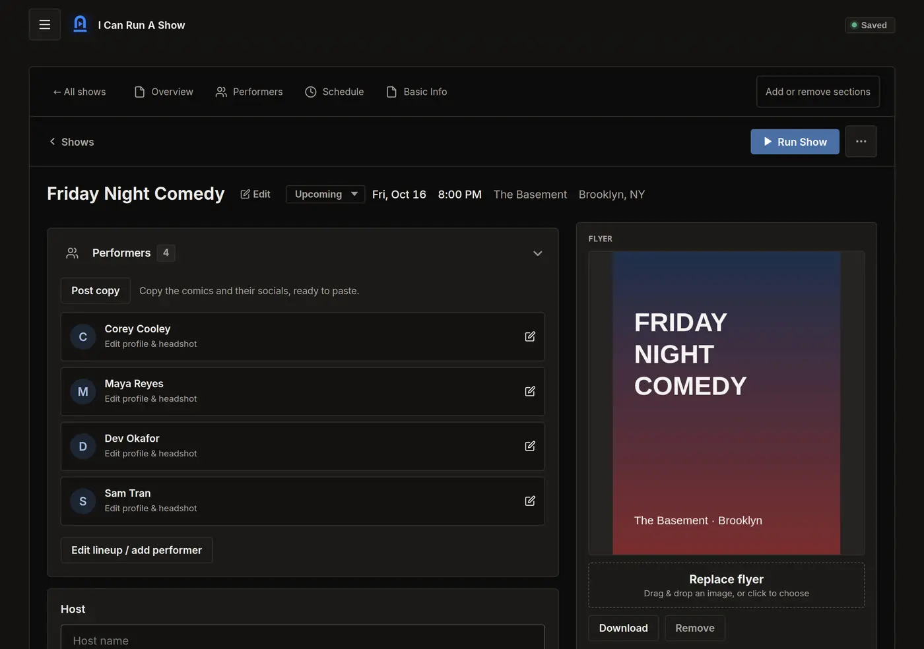Click the Fri, Oct 16 date

[399, 195]
